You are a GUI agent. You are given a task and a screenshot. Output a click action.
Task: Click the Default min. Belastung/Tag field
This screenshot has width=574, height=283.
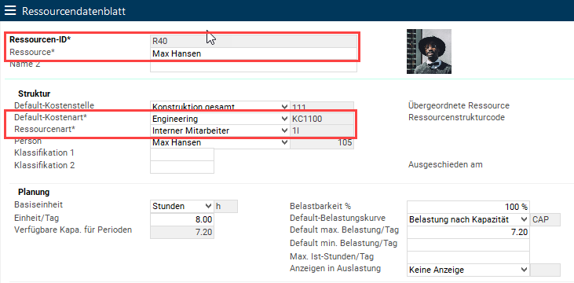tap(468, 245)
